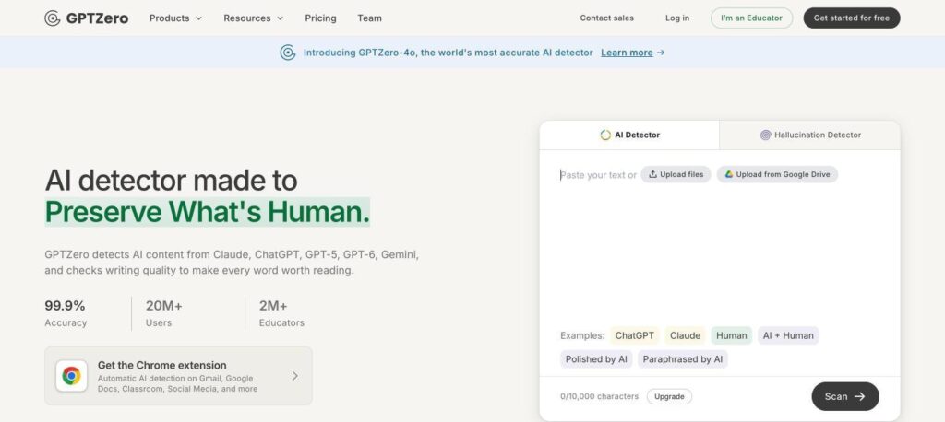The width and height of the screenshot is (945, 422).
Task: Click the arrow icon inside Scan button
Action: 859,396
